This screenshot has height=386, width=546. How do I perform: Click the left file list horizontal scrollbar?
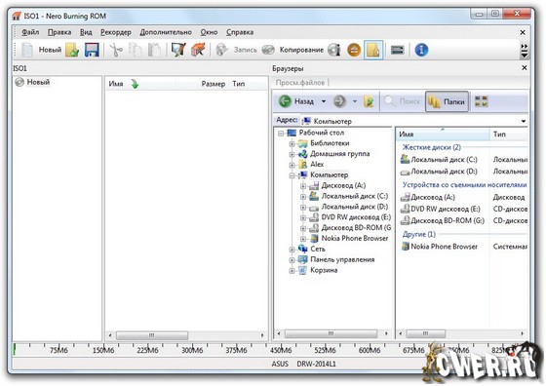(186, 335)
